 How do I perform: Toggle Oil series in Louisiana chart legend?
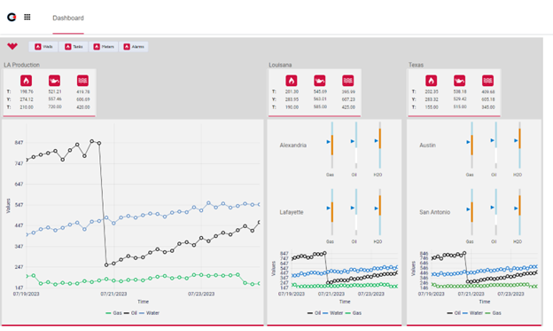click(314, 313)
